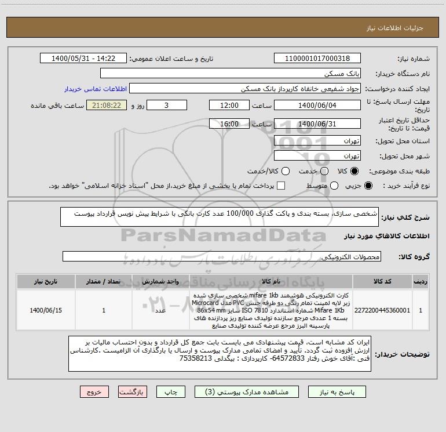Open مشاهده مدارک پیوستی (3) attachments
Viewport: 446px width, 432px height.
point(247,392)
